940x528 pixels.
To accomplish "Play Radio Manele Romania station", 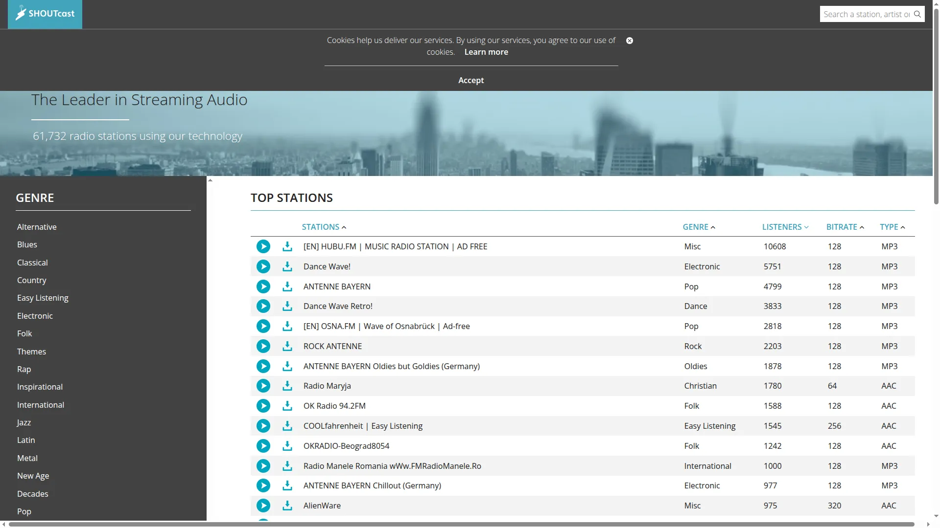I will pos(263,466).
